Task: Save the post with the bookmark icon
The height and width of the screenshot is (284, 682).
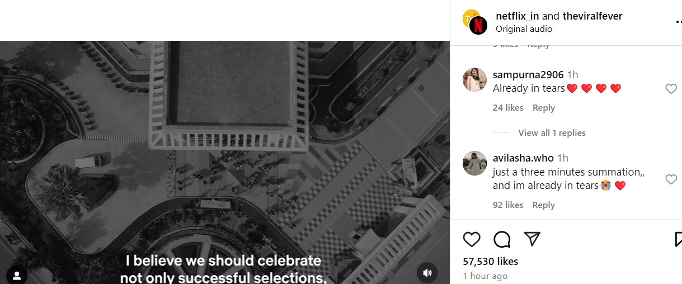Action: click(x=678, y=239)
